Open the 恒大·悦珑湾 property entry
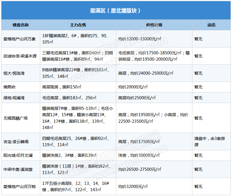The height and width of the screenshot is (196, 232). coord(14,73)
